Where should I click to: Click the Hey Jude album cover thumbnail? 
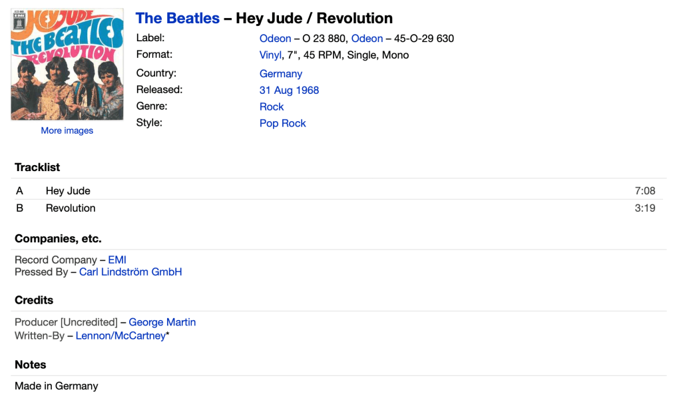pos(67,65)
